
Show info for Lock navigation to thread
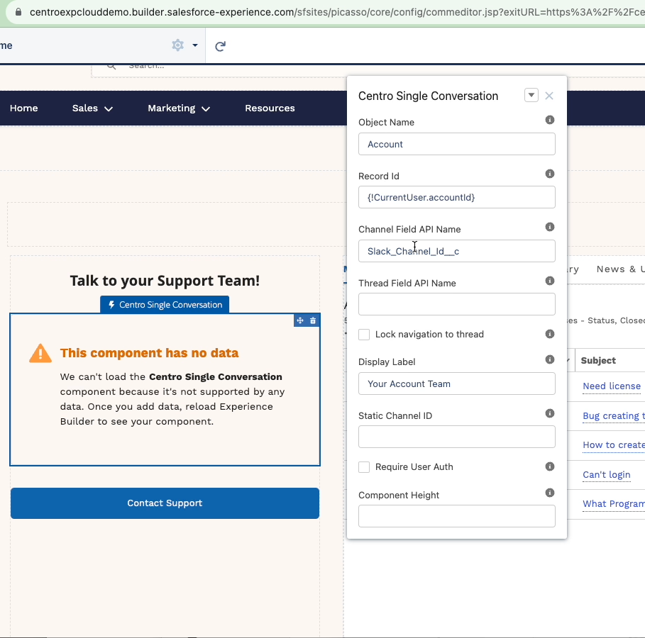click(x=550, y=334)
